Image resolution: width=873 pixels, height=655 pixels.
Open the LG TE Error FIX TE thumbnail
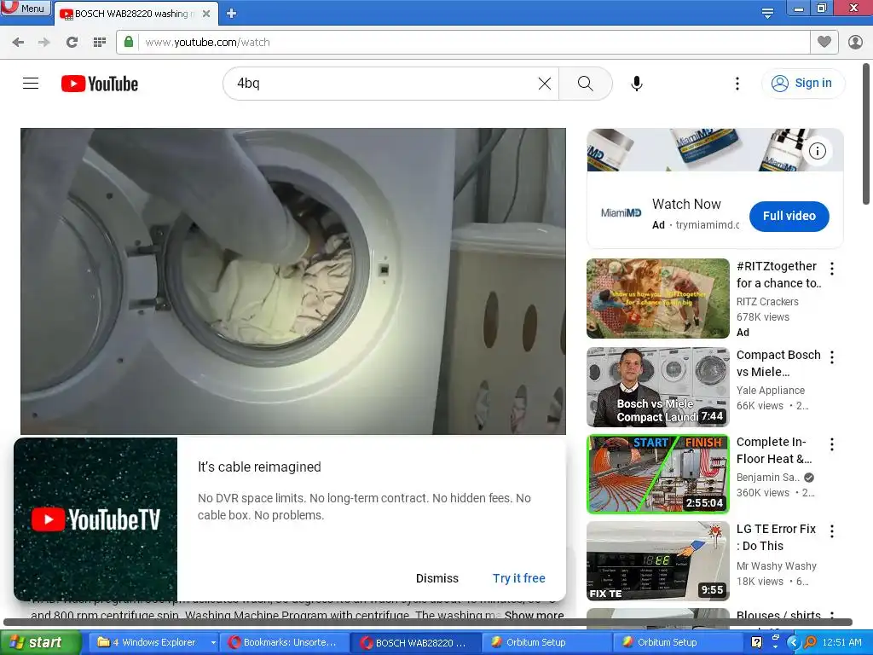(x=657, y=561)
